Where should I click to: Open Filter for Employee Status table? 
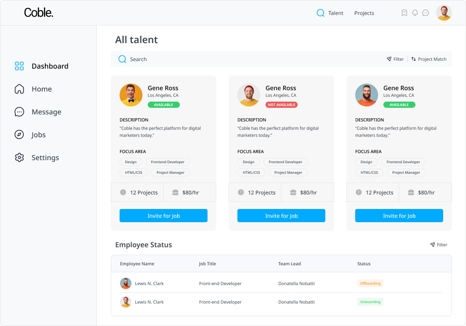[439, 245]
